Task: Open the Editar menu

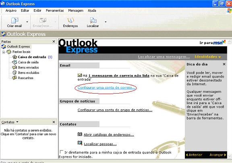Action: 25,10
